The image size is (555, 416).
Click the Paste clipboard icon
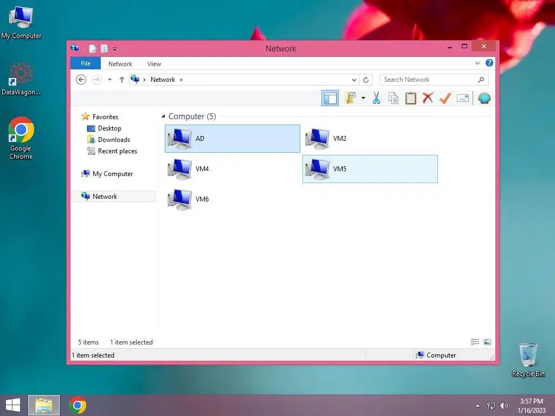[411, 98]
